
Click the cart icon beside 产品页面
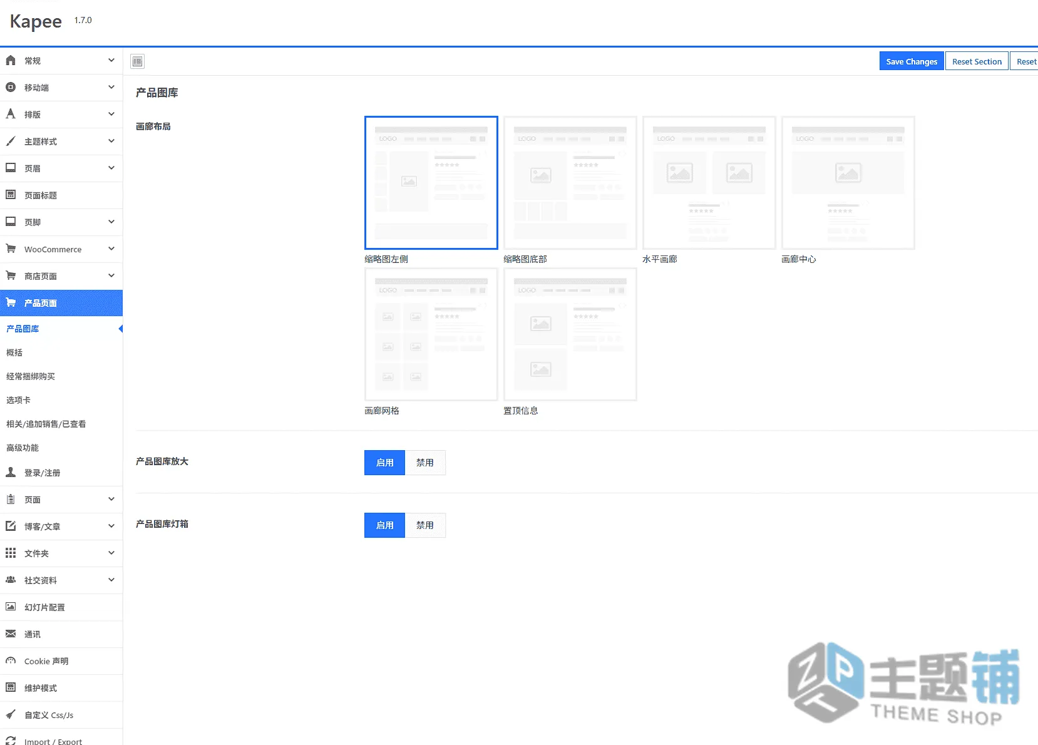click(11, 302)
